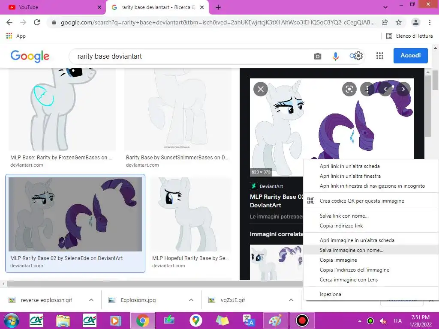Choose Crea codice QR per questa immagine
439x329 pixels.
point(371,201)
